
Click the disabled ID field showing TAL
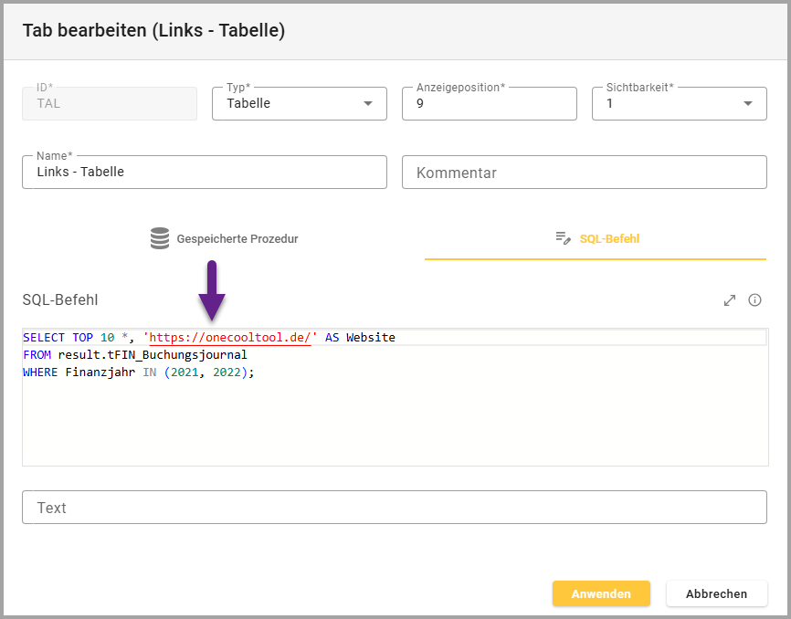109,103
